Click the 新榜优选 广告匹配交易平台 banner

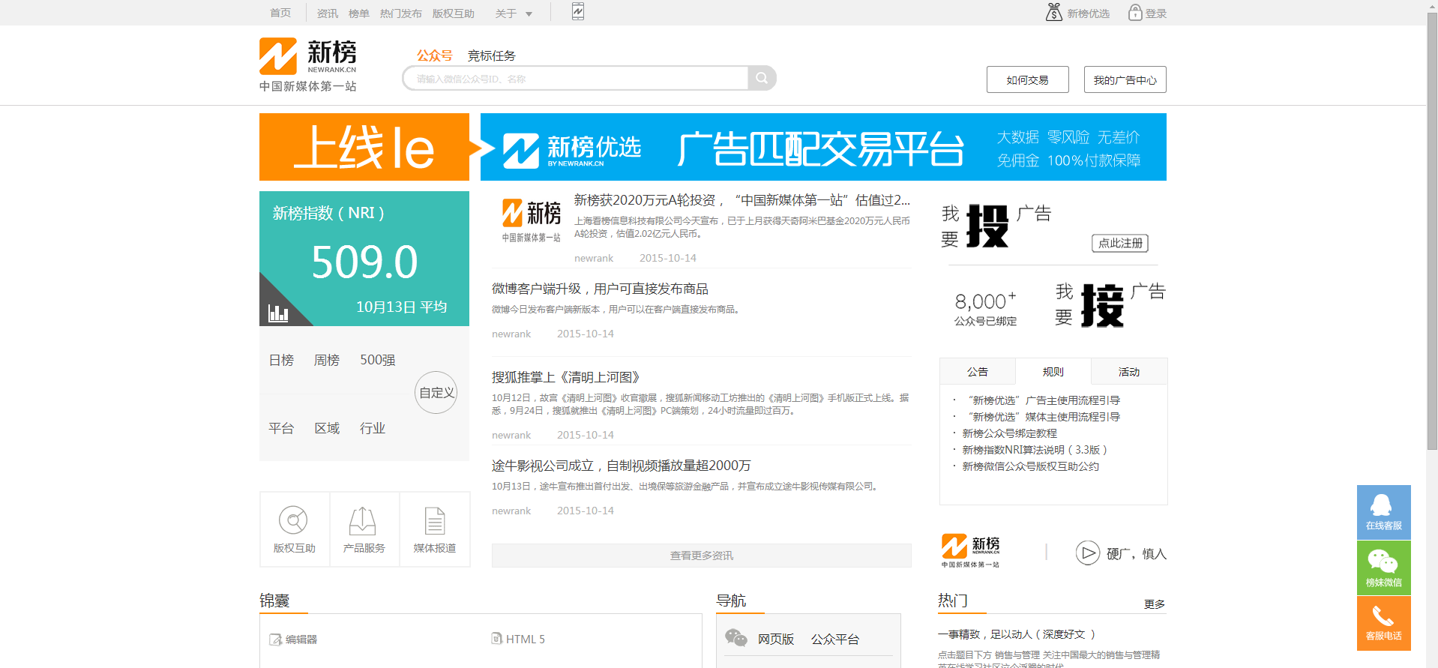(823, 147)
